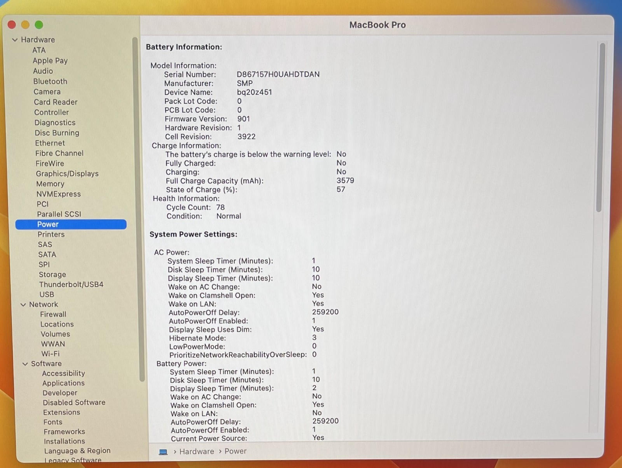This screenshot has width=622, height=468.
Task: Open NVMExpress in the sidebar
Action: pyautogui.click(x=58, y=194)
